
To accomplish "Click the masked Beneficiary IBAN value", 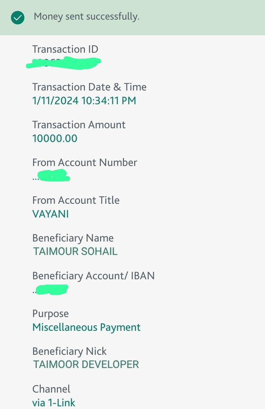I will click(51, 289).
